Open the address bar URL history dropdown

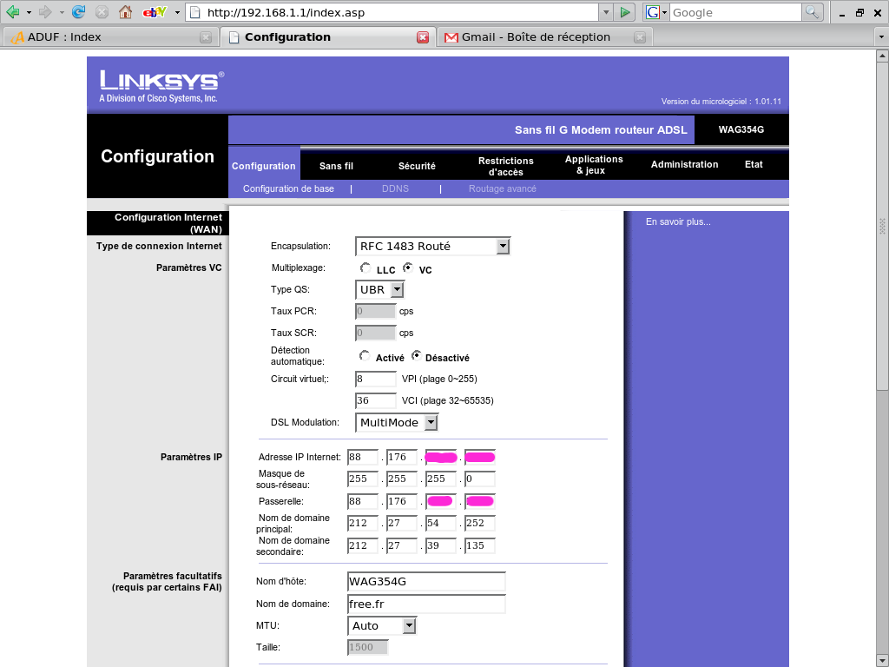pos(606,12)
